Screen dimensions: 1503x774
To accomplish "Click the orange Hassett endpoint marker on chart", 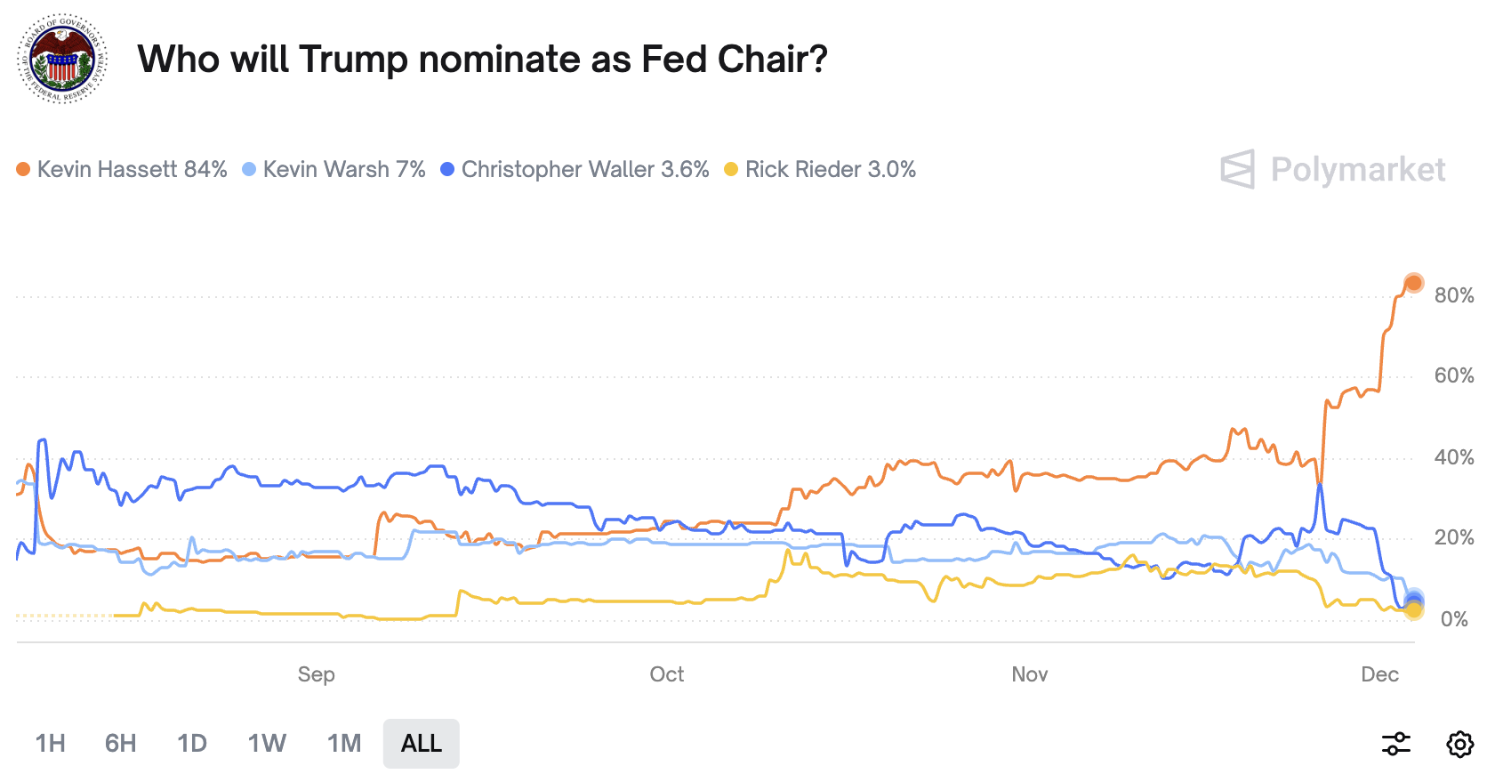I will tap(1413, 284).
